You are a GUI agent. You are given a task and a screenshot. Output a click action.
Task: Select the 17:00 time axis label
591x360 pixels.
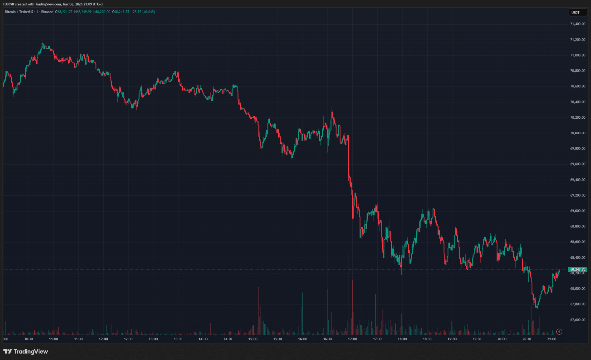pyautogui.click(x=352, y=339)
